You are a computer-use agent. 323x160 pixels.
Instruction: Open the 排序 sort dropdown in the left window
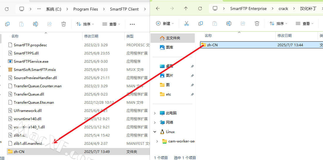[85, 24]
